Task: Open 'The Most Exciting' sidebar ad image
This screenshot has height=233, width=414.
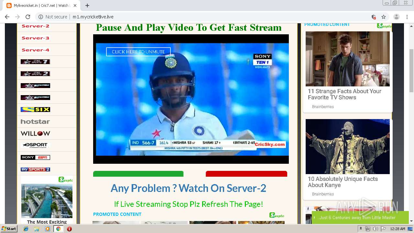Action: 47,201
